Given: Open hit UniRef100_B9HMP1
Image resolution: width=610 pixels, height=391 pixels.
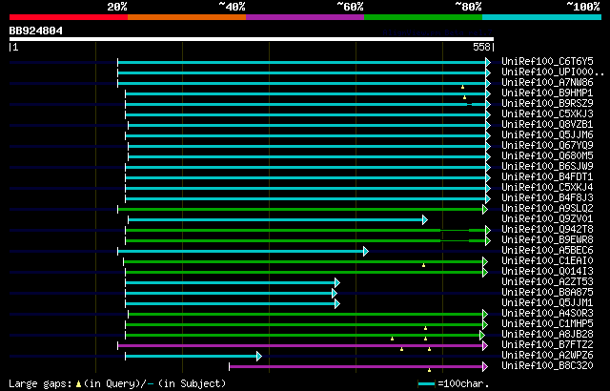Looking at the screenshot, I should 547,93.
